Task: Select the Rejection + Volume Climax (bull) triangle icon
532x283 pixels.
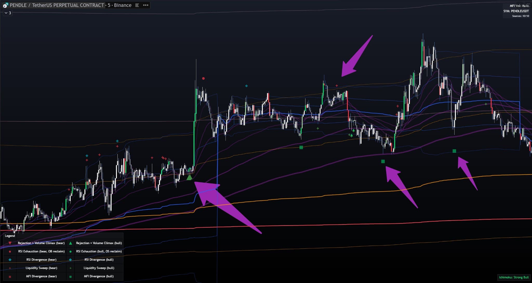Action: click(x=70, y=243)
